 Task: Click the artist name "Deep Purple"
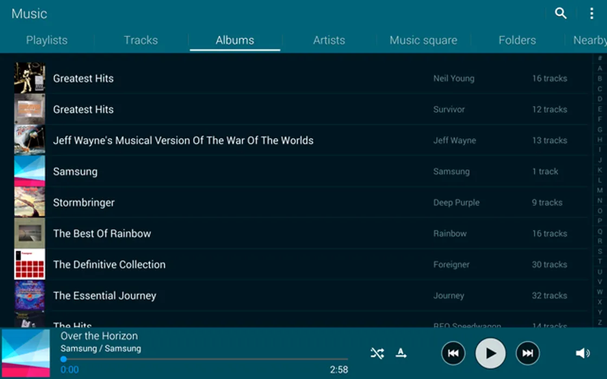pyautogui.click(x=456, y=202)
